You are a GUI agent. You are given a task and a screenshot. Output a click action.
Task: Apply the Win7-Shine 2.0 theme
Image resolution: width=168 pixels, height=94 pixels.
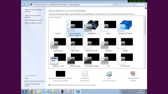[x=125, y=60]
